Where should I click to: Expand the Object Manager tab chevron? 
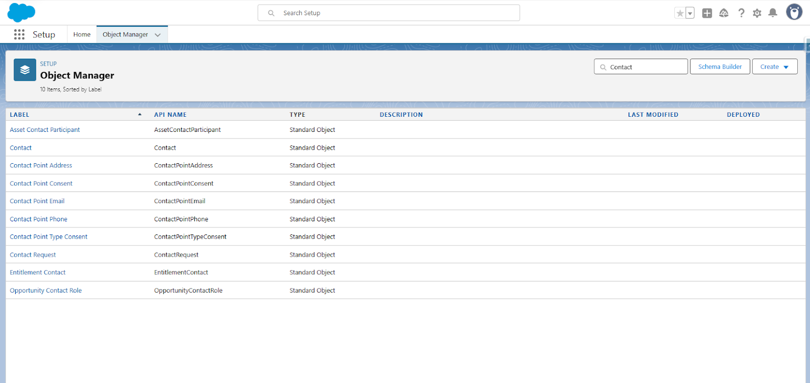[157, 35]
